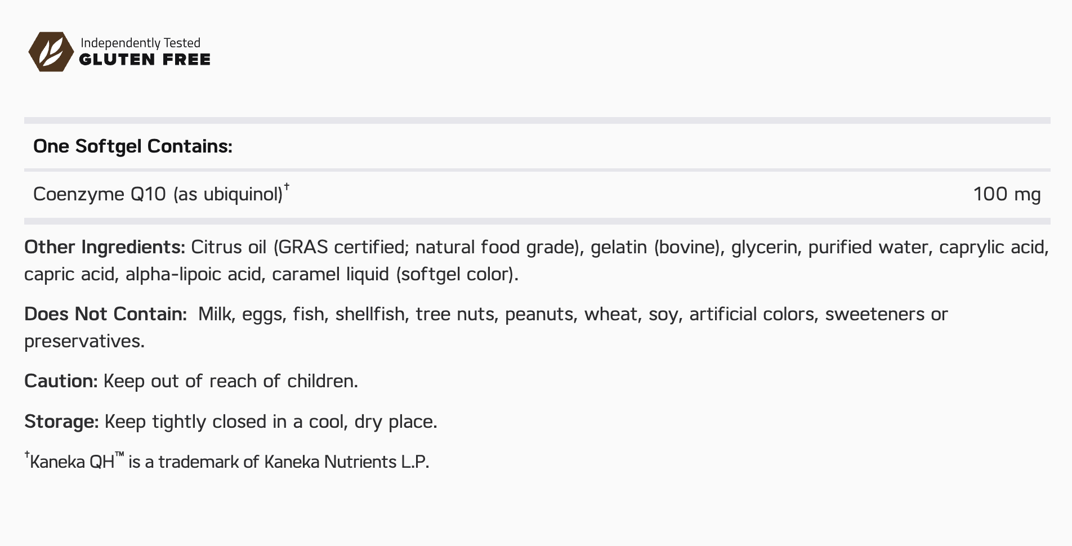Click the gluten free wheat hexagon icon
Viewport: 1072px width, 546px height.
(51, 52)
